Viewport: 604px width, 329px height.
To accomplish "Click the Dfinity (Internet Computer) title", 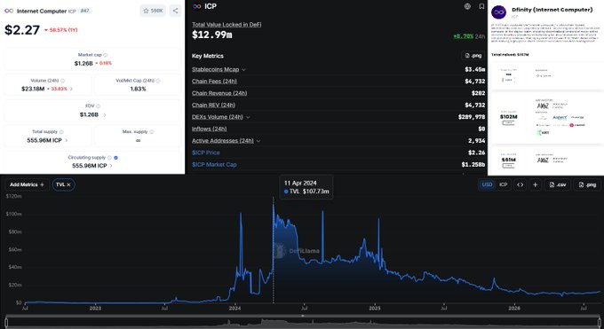I will tap(552, 10).
